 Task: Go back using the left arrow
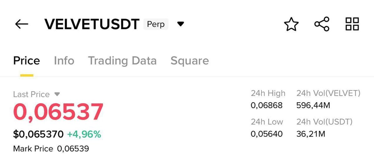tap(22, 24)
